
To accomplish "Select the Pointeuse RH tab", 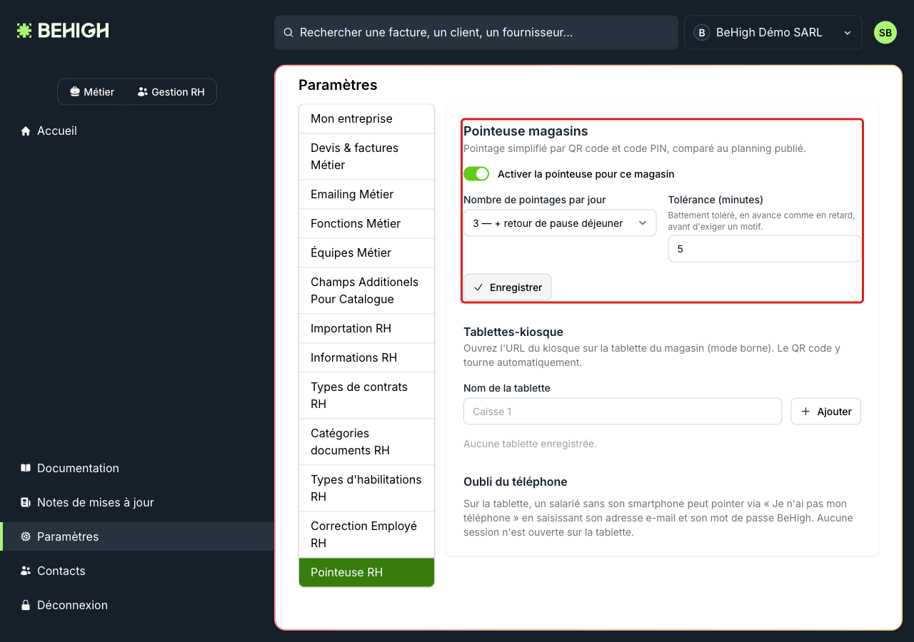I will pos(366,572).
